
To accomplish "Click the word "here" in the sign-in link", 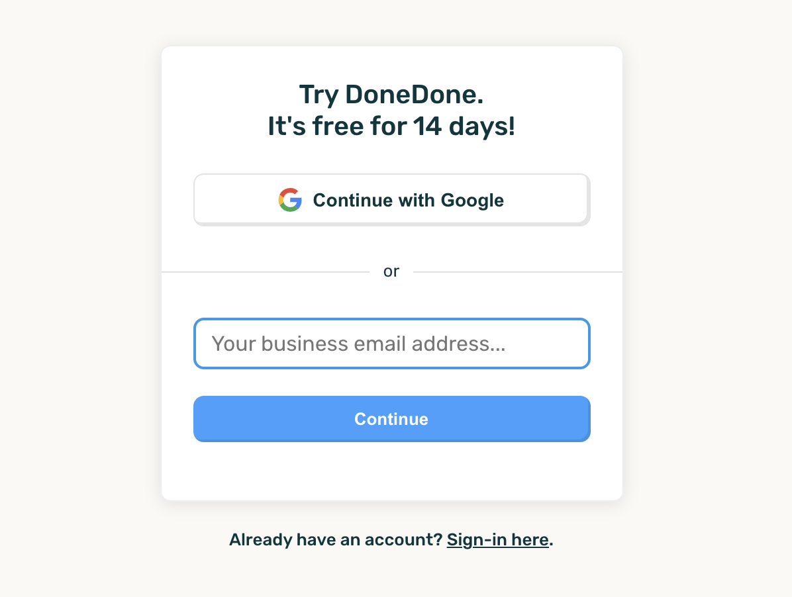I will click(530, 540).
